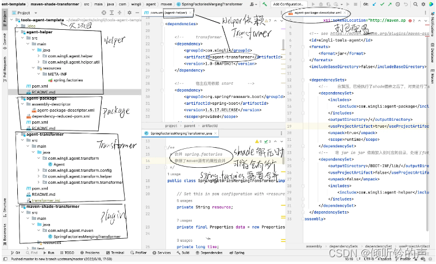Open the TODO tool window tab
The height and width of the screenshot is (264, 436).
point(67,253)
